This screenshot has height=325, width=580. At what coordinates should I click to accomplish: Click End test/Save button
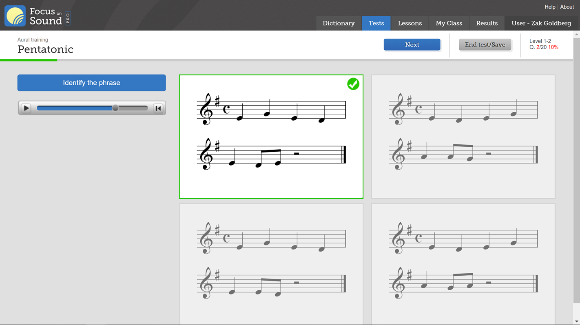(x=485, y=45)
